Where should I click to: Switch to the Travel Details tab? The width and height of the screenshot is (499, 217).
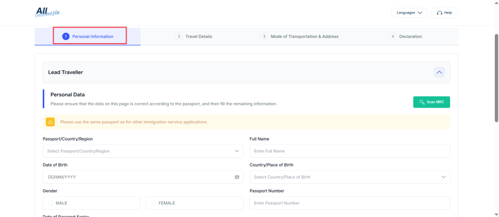click(193, 36)
